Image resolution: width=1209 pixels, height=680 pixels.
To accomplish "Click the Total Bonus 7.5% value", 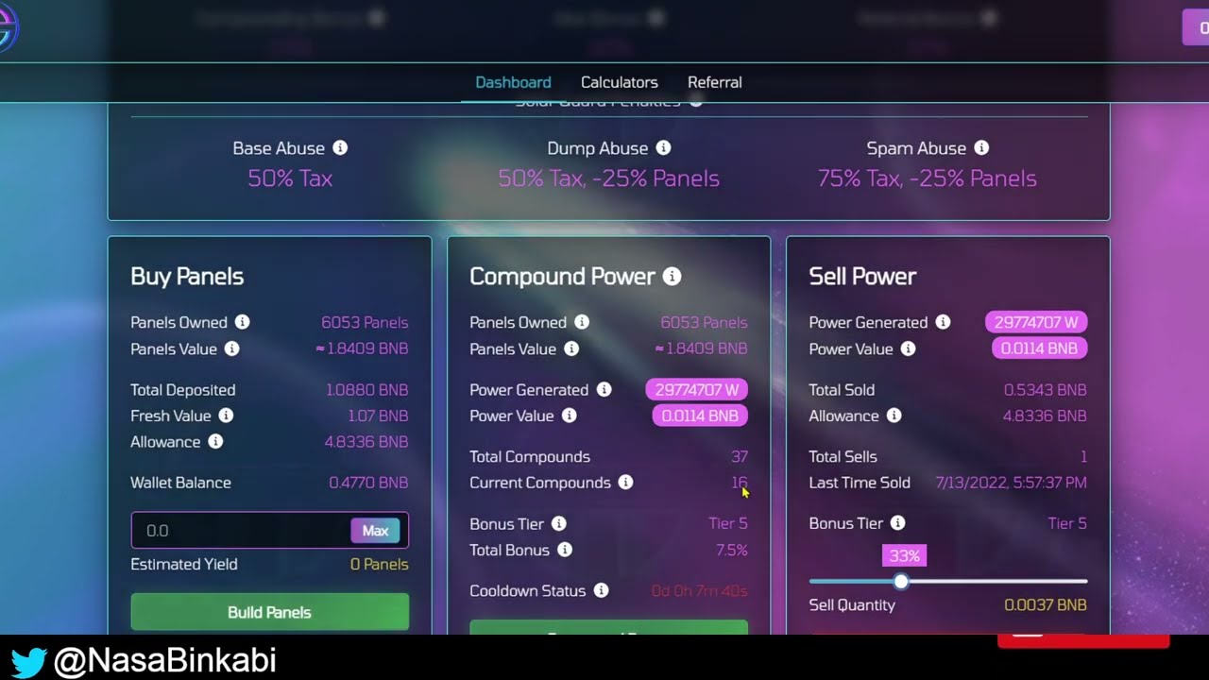I will tap(732, 550).
